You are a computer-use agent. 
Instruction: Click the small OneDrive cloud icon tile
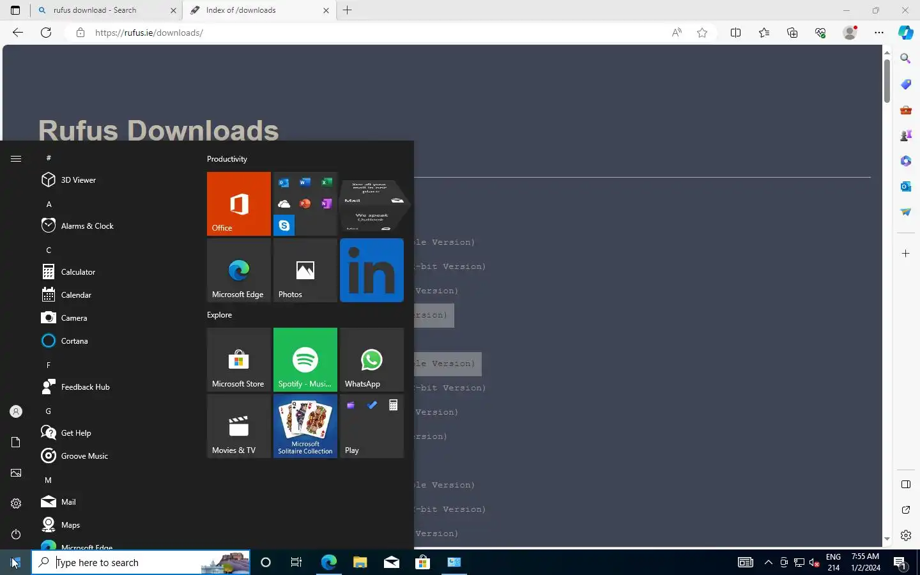pyautogui.click(x=284, y=204)
